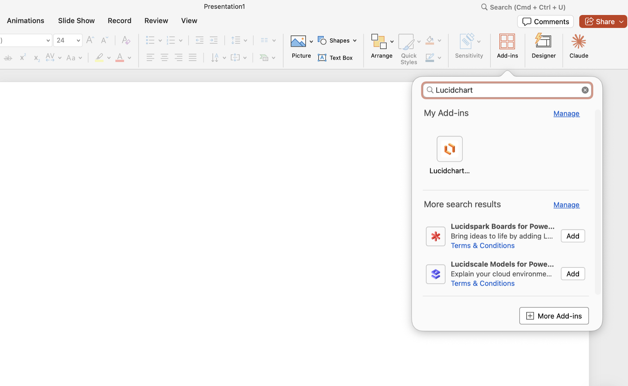Open the Arrange menu

(x=382, y=47)
